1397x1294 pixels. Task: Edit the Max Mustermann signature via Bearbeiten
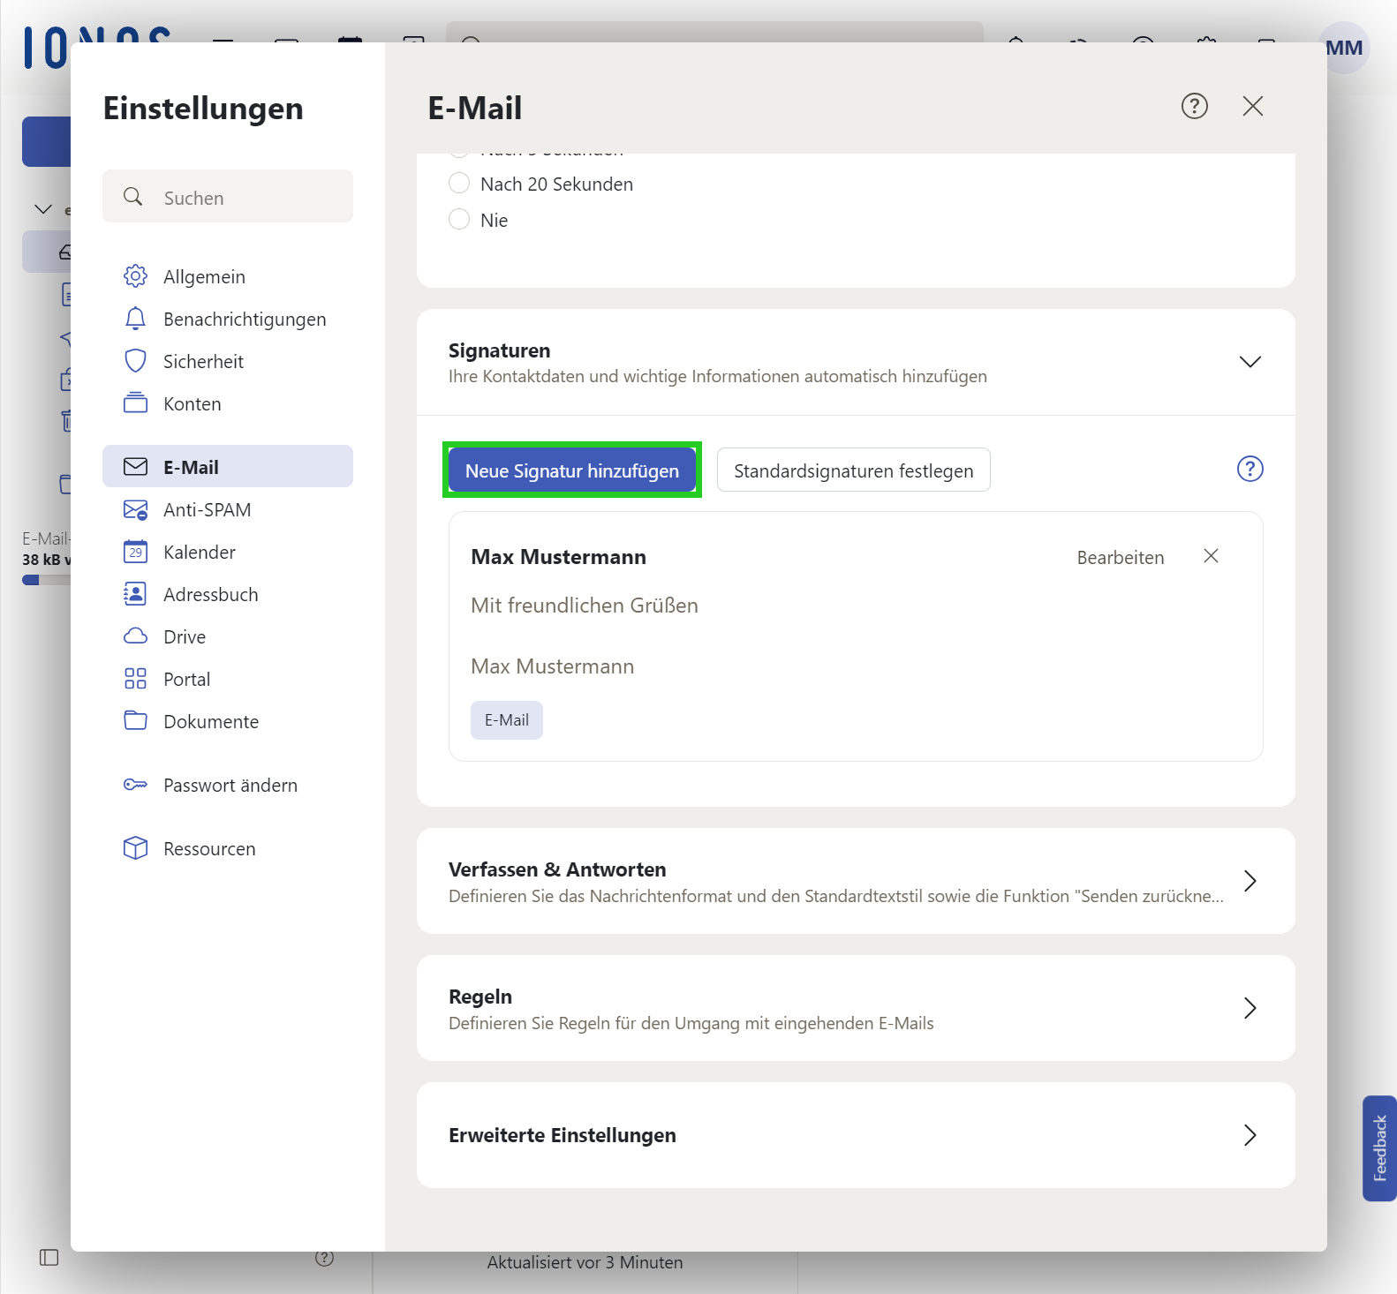click(1120, 558)
